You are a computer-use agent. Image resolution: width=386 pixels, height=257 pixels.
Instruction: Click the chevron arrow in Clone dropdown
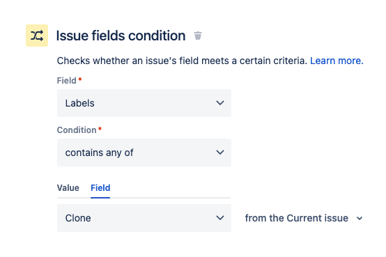[220, 218]
